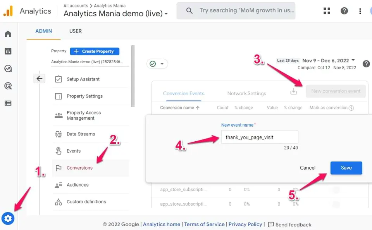This screenshot has width=372, height=230.
Task: Click the New conversion event button
Action: [336, 91]
